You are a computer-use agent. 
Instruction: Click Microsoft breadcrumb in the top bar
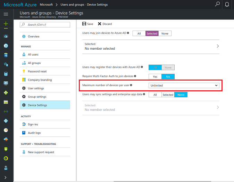46,5
